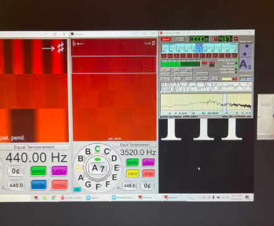This screenshot has width=274, height=226.
Task: Open Meeting Controls item in taskbar
Action: pyautogui.click(x=122, y=197)
